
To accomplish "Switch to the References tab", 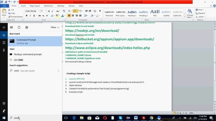I will pos(48,6).
